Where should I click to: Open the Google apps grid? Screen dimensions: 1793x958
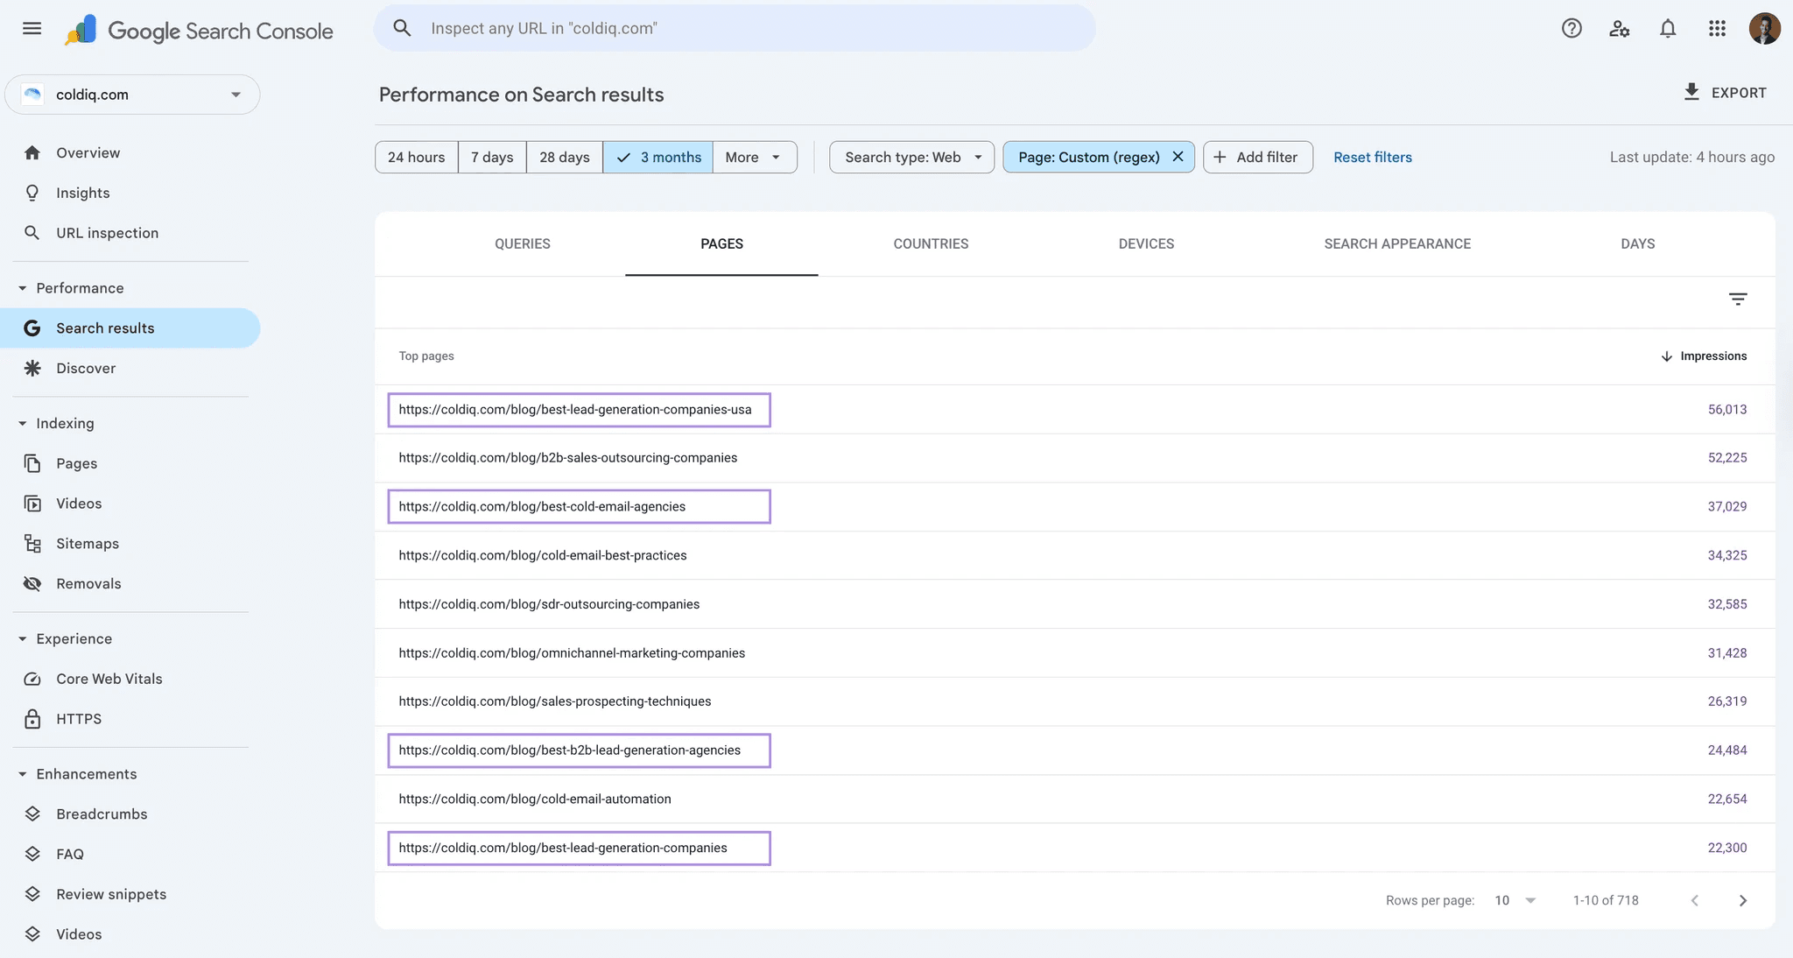(1717, 28)
